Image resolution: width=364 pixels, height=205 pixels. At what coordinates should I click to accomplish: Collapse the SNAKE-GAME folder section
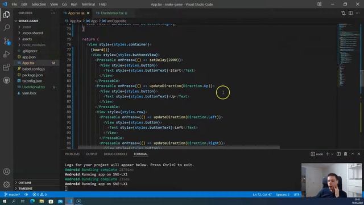(x=28, y=21)
